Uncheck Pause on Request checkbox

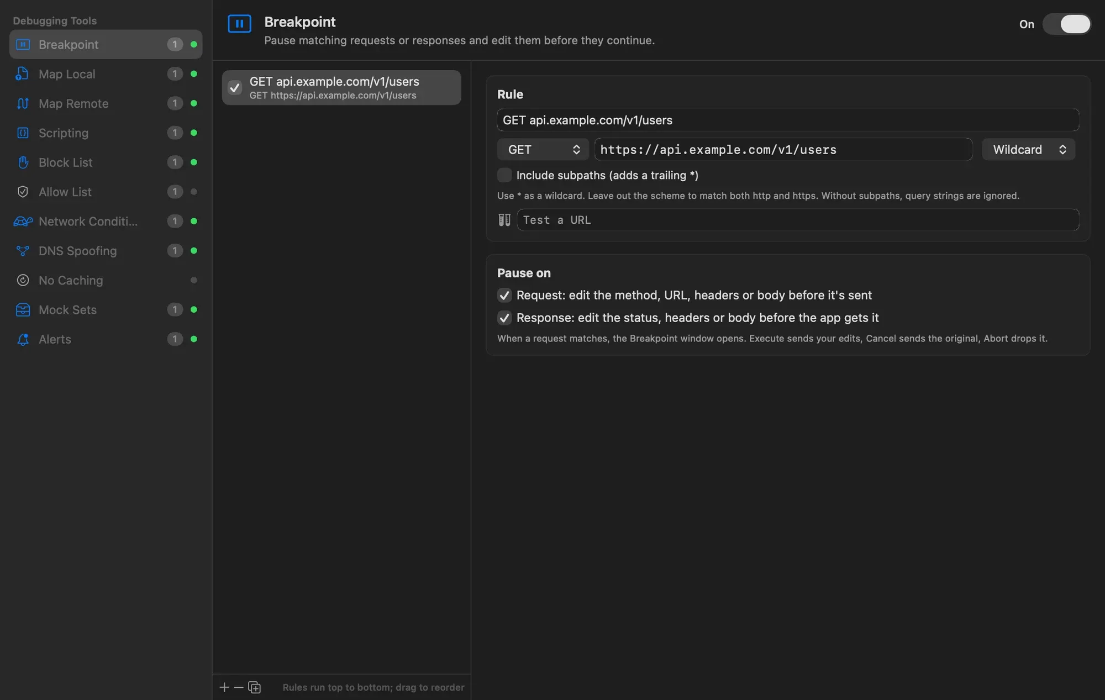pos(504,295)
